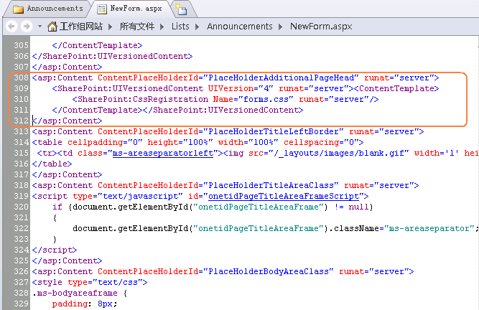Click PlaceHolderTitleAreaClass on line 318

[271, 185]
